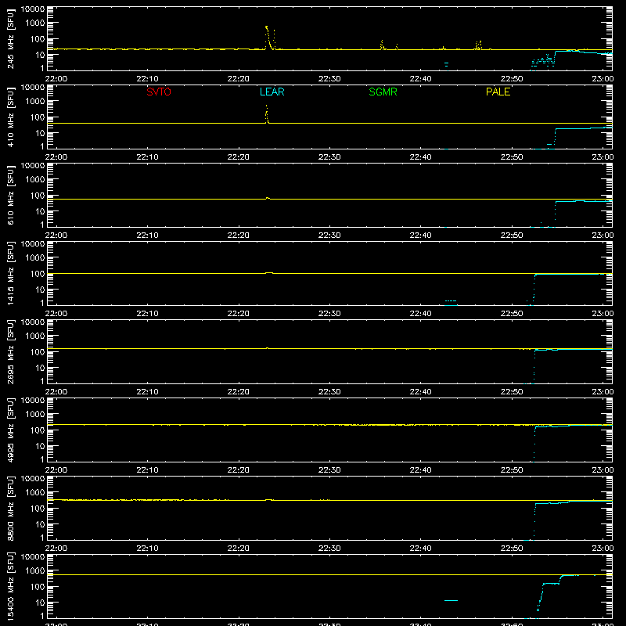Click 22:40 label under the 245 MHz plot

pos(420,79)
